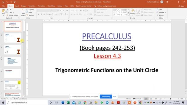Expand shapes gallery More arrow
187x105 pixels.
point(129,15)
